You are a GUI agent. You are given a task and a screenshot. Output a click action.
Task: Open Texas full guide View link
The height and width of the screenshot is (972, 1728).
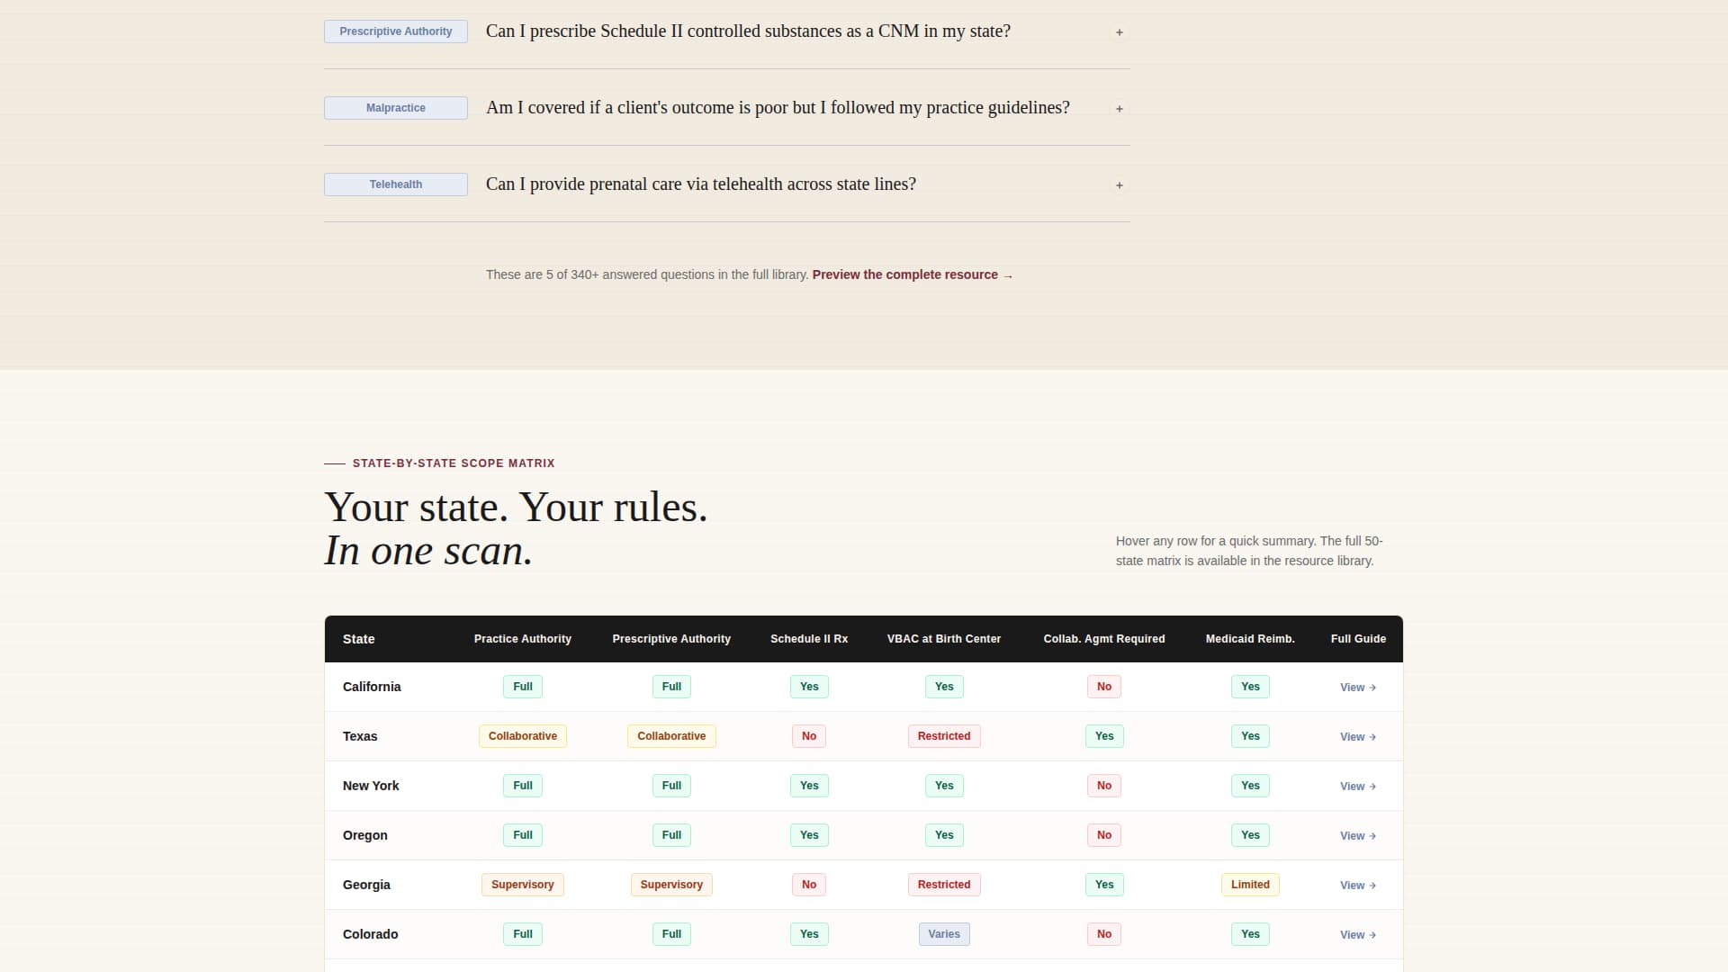1358,737
